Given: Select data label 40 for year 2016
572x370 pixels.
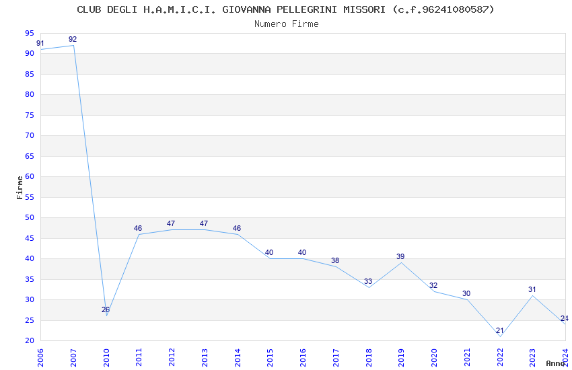Looking at the screenshot, I should pyautogui.click(x=302, y=252).
